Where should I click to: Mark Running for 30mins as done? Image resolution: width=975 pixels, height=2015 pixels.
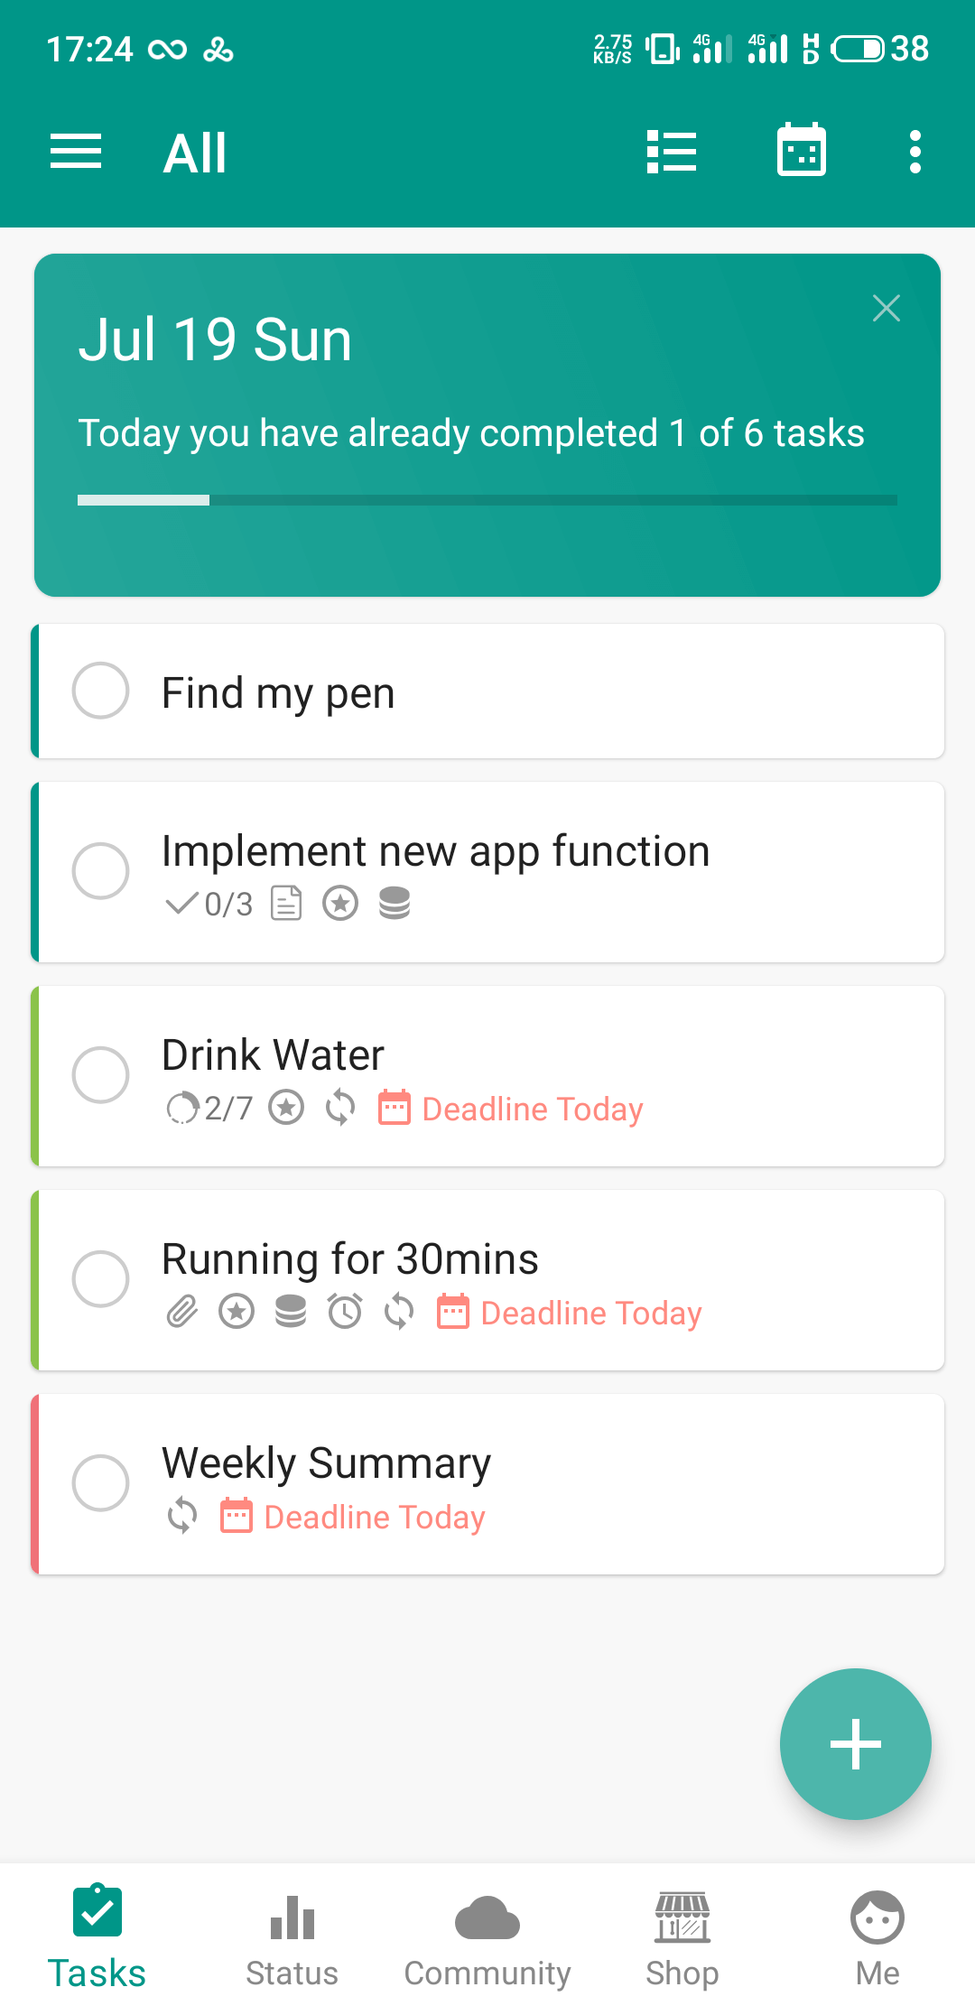100,1279
